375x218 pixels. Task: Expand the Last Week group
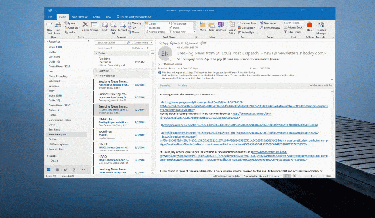coord(96,71)
